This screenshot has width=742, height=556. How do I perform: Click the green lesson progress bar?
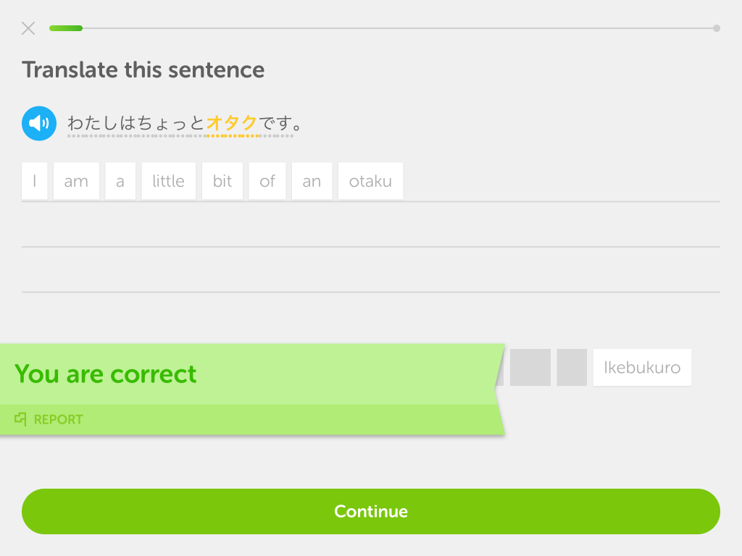coord(66,28)
